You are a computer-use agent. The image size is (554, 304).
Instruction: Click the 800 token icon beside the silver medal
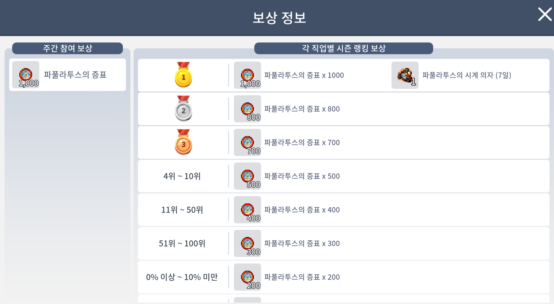247,109
